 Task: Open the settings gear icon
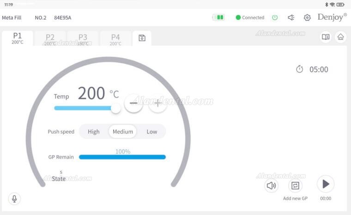pos(307,17)
